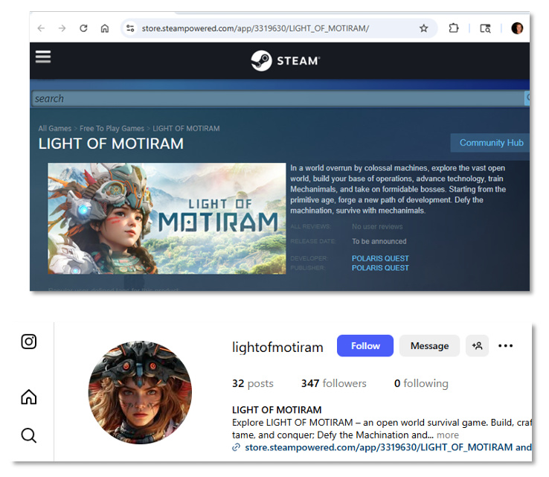The image size is (549, 477).
Task: View the 0 following list
Action: (x=421, y=383)
